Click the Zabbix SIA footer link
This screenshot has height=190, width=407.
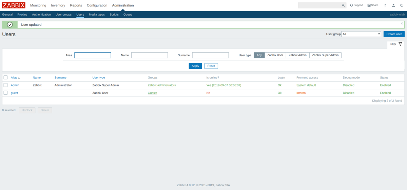click(223, 185)
